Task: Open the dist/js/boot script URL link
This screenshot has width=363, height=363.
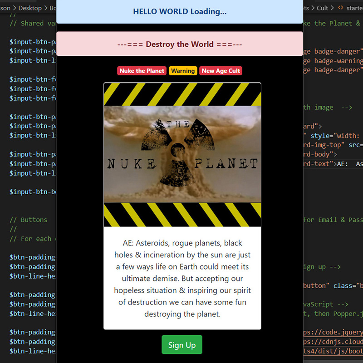Action: [x=334, y=351]
